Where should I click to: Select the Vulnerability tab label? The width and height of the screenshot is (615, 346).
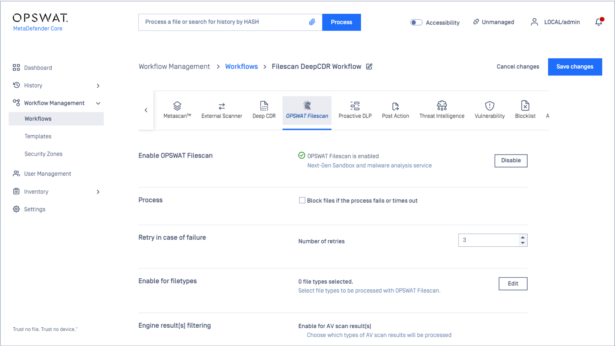[x=489, y=116]
